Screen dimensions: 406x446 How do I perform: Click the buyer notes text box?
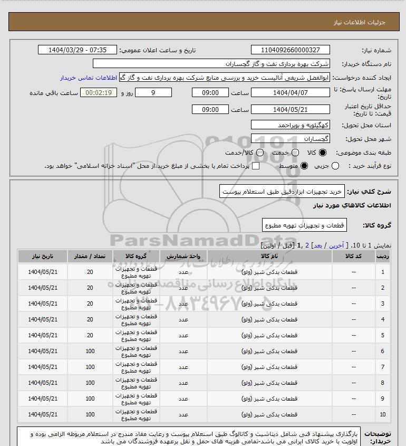point(189,436)
